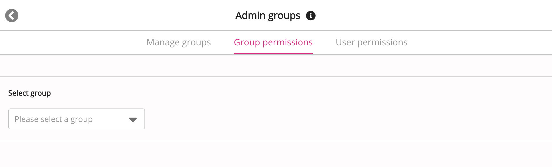Hit the downward triangle inside the select box
552x167 pixels.
coord(133,119)
